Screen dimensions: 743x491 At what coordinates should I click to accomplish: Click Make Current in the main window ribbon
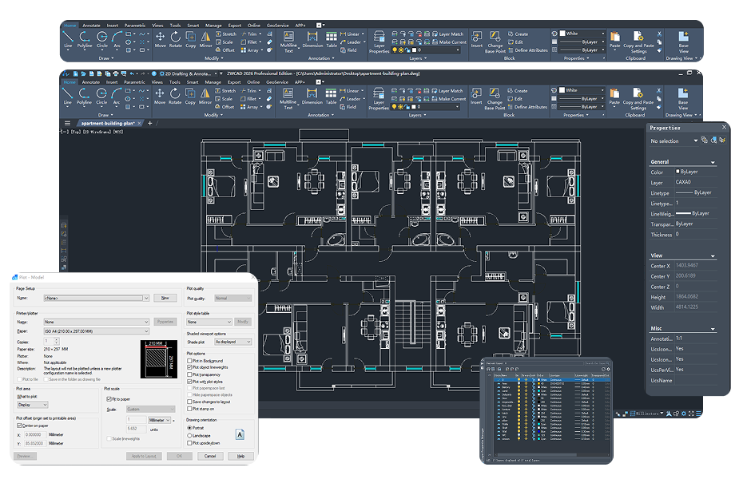pyautogui.click(x=449, y=99)
